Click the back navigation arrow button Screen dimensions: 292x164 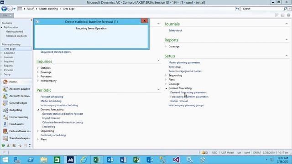pos(4,9)
